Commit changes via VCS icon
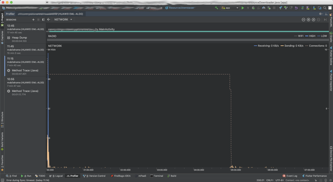This screenshot has height=182, width=333. pos(286,8)
